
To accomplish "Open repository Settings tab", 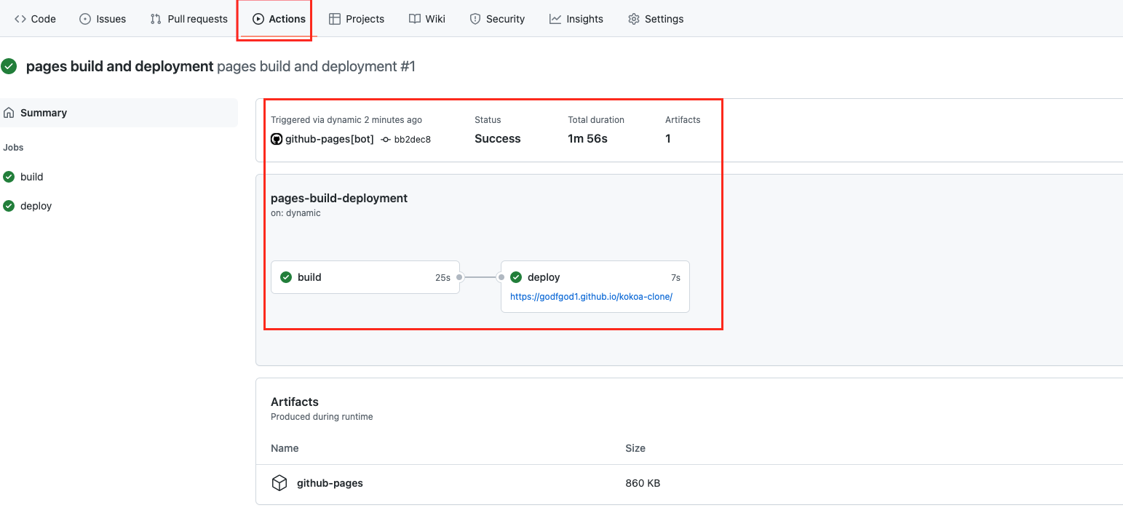I will (x=656, y=19).
